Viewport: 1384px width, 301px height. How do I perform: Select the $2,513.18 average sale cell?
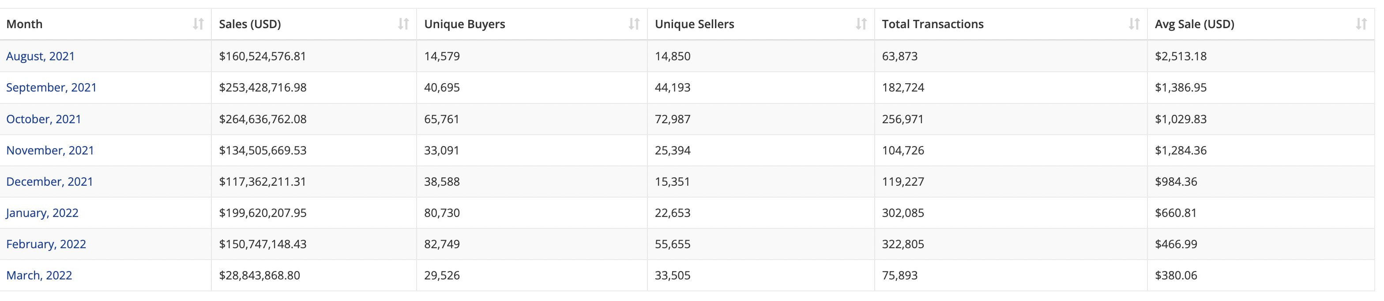1261,56
